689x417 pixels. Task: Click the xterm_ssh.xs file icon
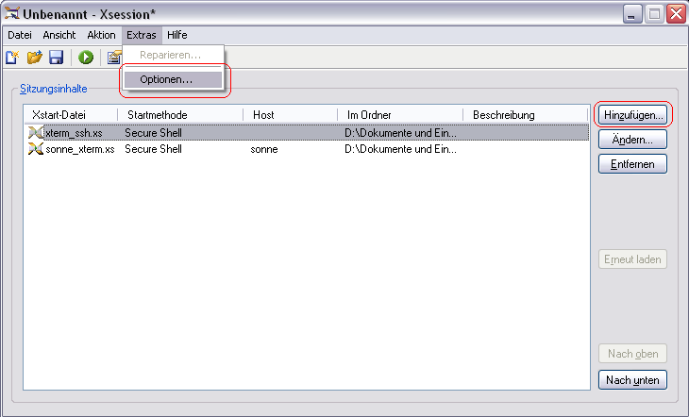(36, 133)
